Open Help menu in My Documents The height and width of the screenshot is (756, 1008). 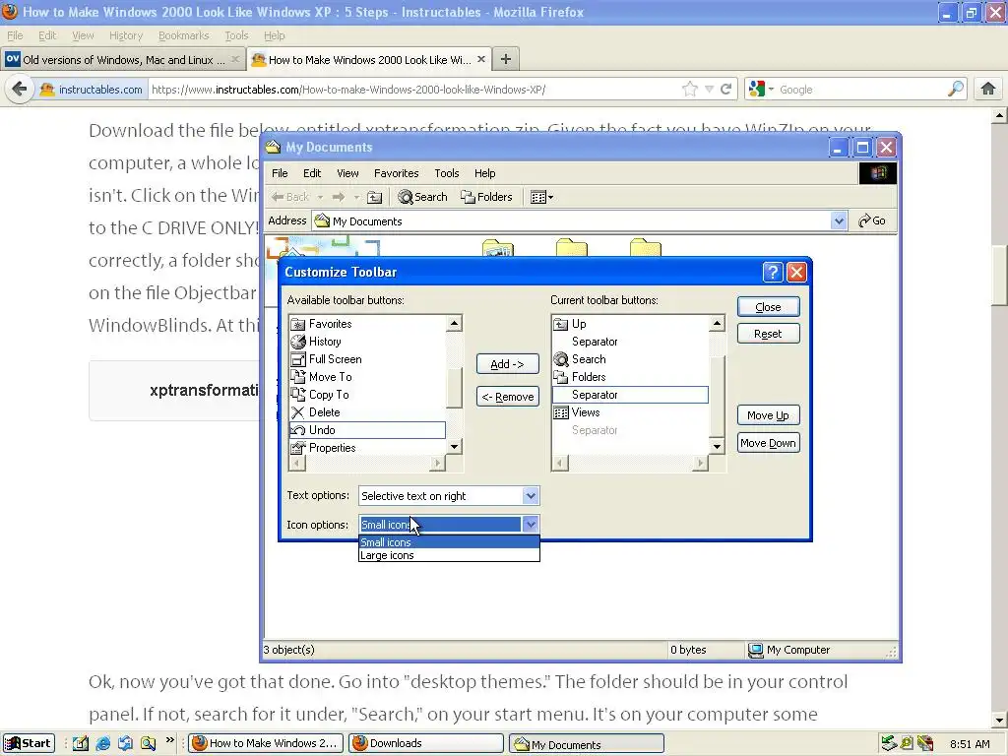pos(484,173)
